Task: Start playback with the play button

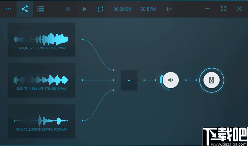Action: click(x=85, y=9)
